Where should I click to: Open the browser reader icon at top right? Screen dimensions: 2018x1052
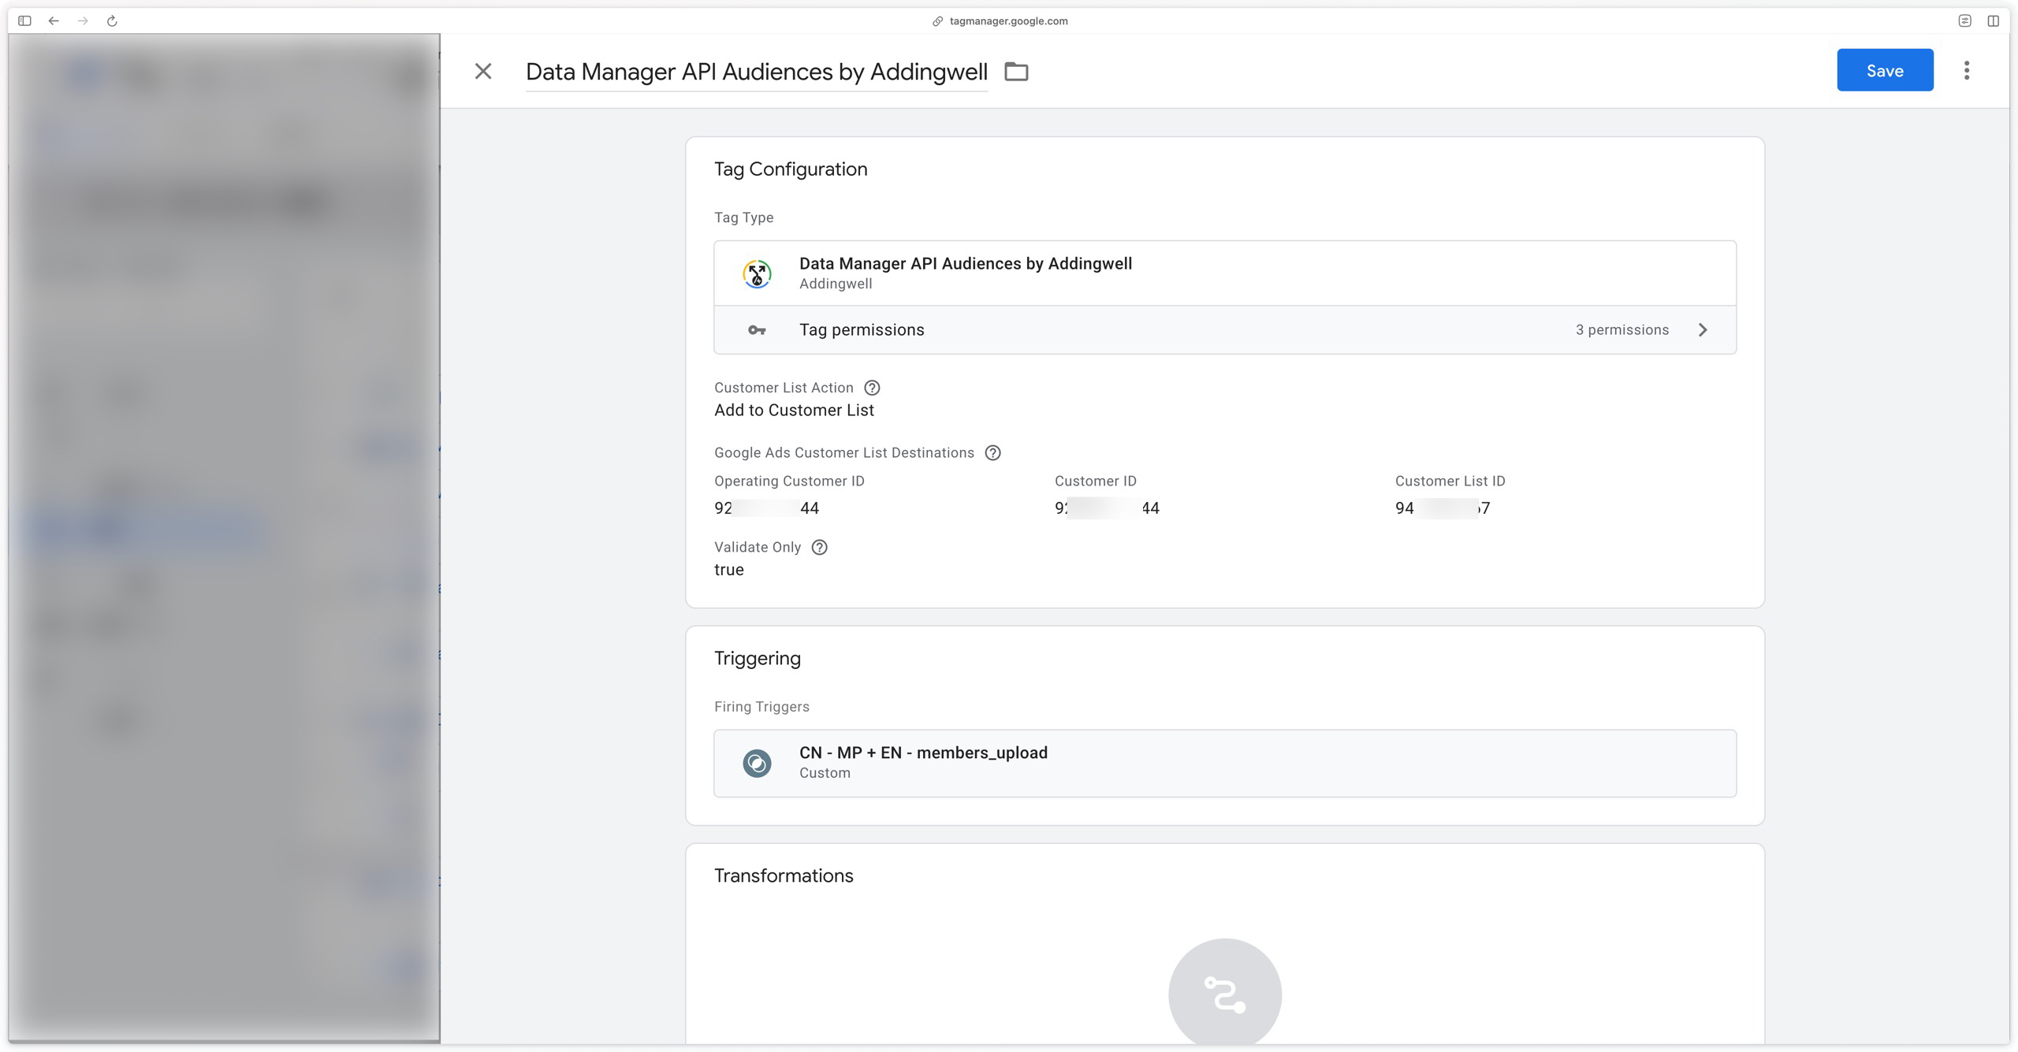click(1964, 21)
